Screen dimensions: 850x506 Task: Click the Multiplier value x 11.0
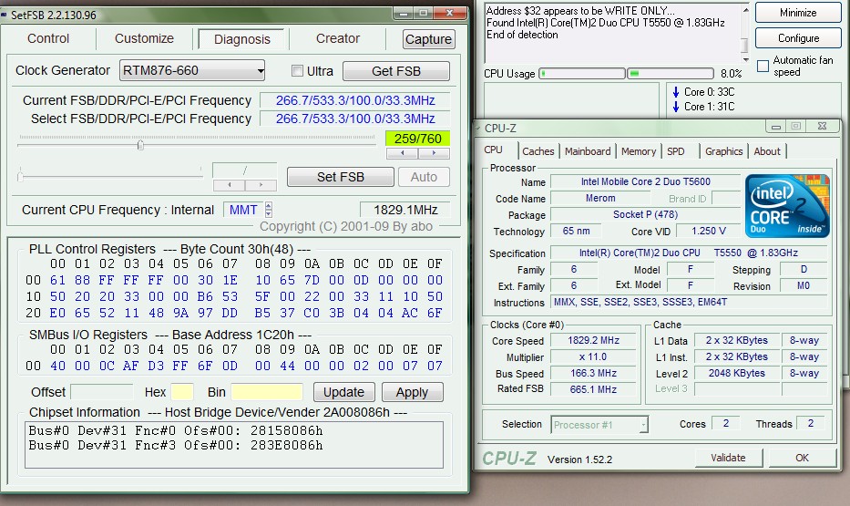tap(594, 356)
